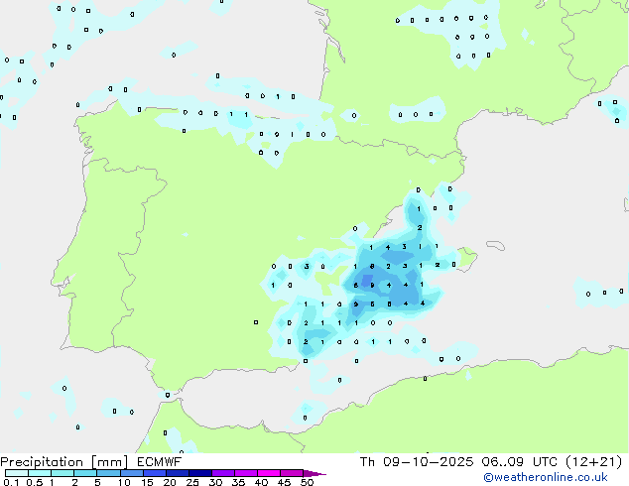Click the 0.1–0.5 mm legend color box
The image size is (629, 486).
17,473
